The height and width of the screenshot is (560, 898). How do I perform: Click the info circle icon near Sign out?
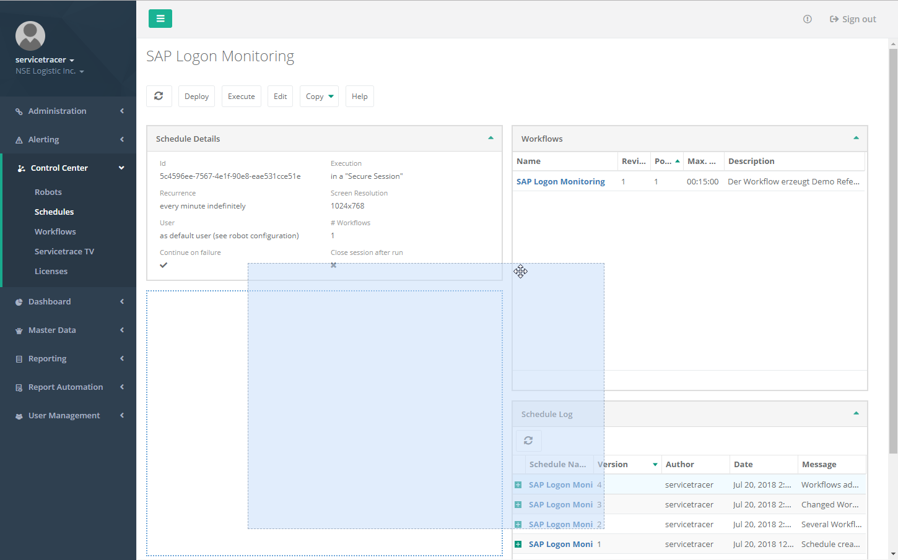807,19
